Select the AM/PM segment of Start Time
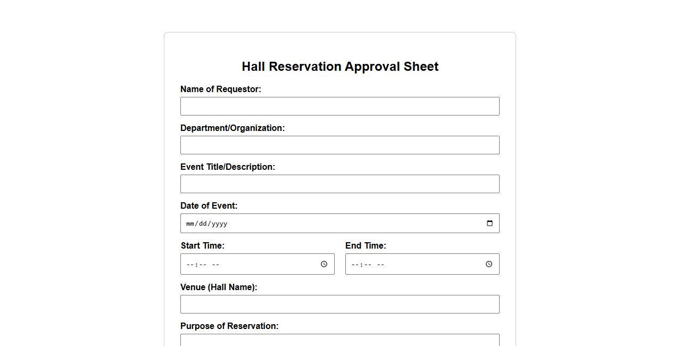680x346 pixels. point(215,265)
